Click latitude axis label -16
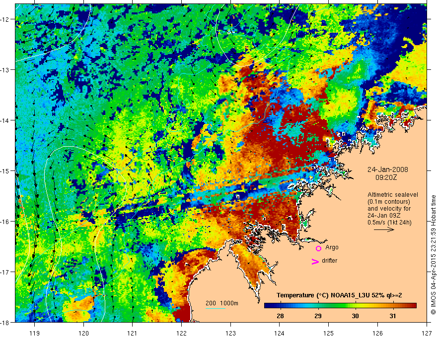The image size is (437, 337). tap(5, 222)
